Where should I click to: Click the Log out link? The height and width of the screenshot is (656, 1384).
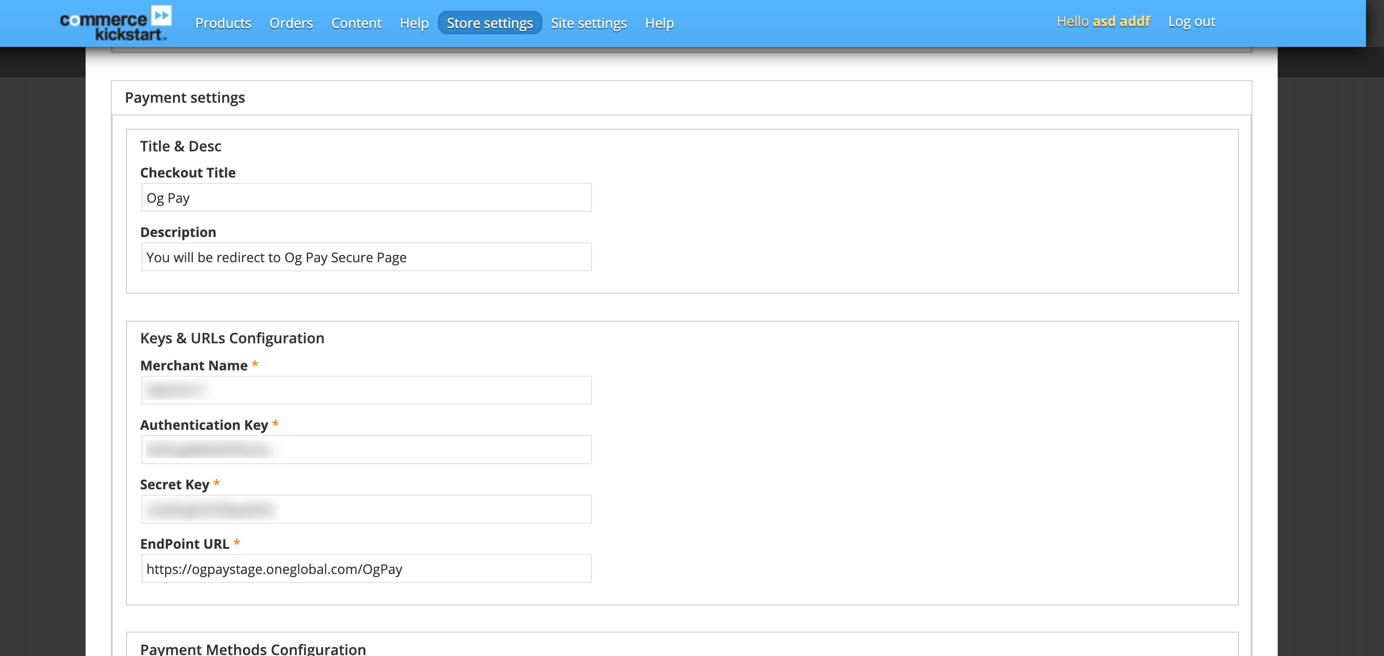coord(1192,22)
